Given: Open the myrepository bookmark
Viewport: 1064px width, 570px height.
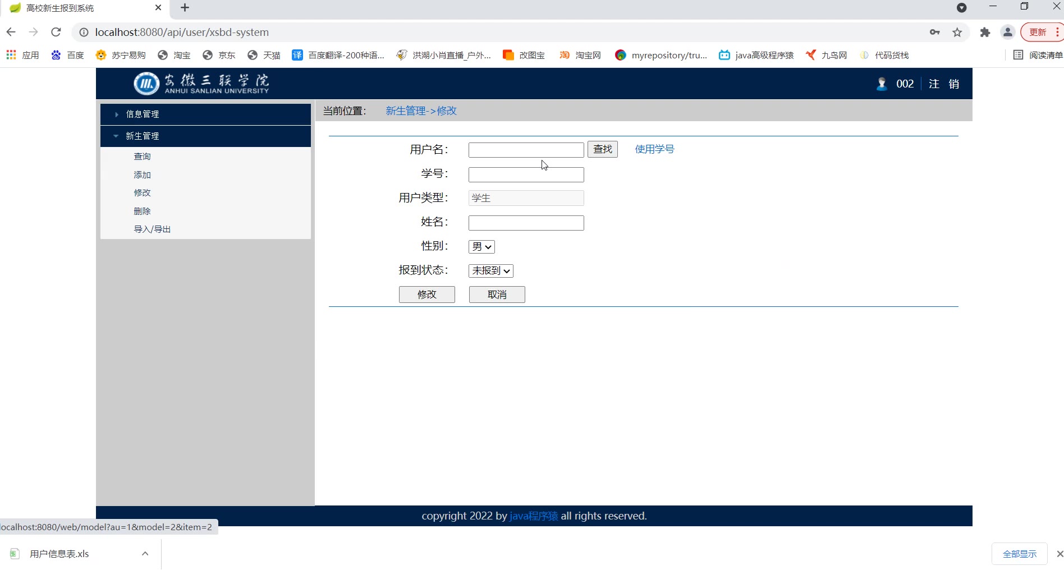Looking at the screenshot, I should 661,55.
